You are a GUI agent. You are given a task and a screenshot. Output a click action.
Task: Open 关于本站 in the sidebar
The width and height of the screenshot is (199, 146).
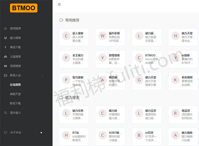point(16,133)
